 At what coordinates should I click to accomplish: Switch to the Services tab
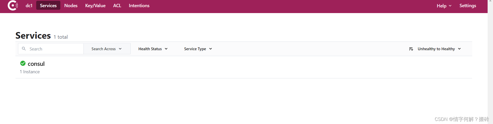(48, 5)
